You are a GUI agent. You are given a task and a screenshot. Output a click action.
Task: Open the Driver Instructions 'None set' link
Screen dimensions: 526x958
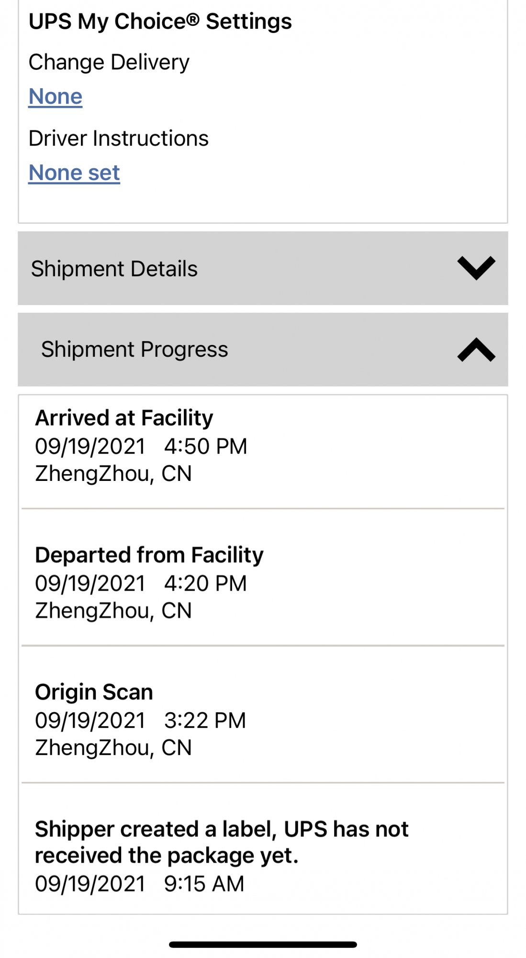click(74, 173)
